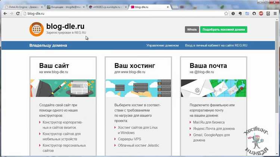Screen dimensions: 280x157
Task: Click на @blog-dle.ru subtitle text
Action: pos(202,72)
